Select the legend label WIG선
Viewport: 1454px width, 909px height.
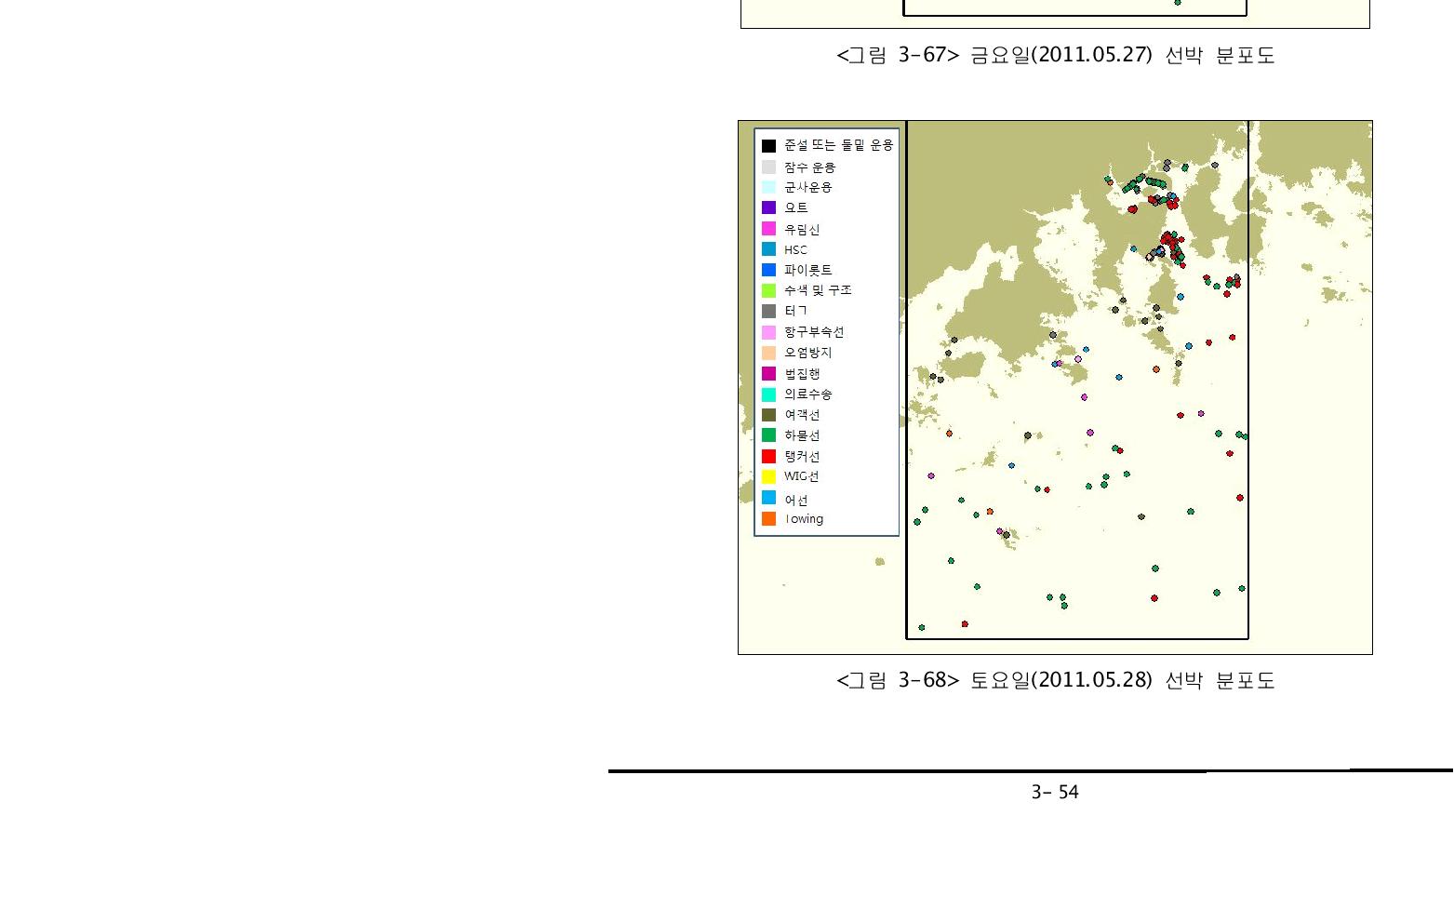point(801,476)
